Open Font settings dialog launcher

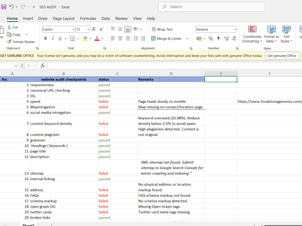point(105,49)
